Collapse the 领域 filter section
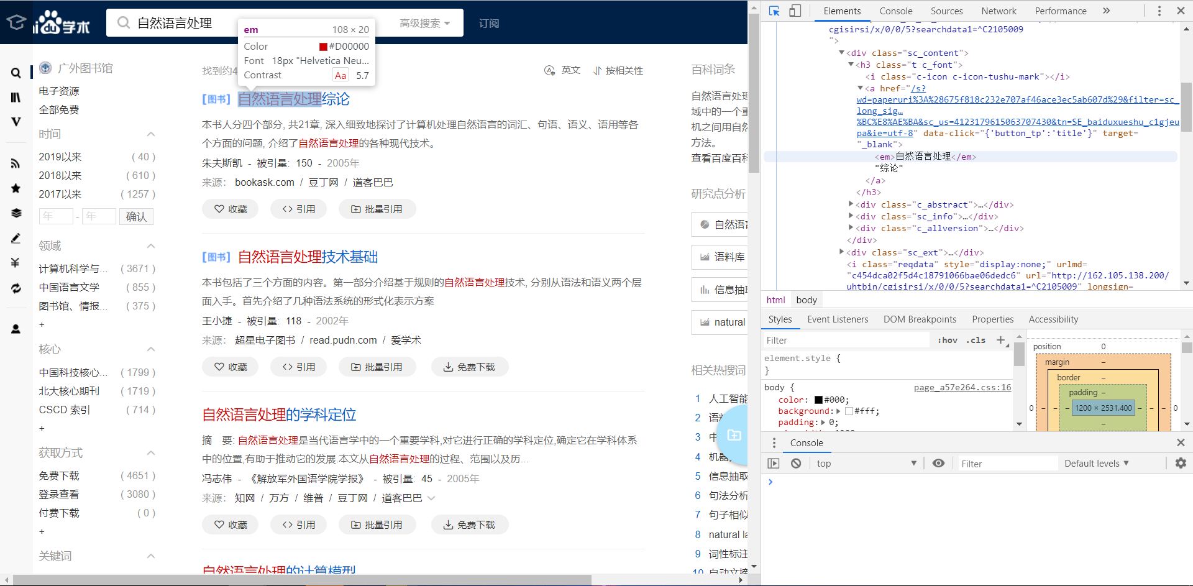Image resolution: width=1193 pixels, height=586 pixels. pyautogui.click(x=150, y=246)
